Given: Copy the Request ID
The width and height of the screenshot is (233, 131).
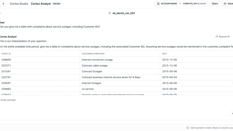Looking at the screenshot, I should tap(222, 36).
